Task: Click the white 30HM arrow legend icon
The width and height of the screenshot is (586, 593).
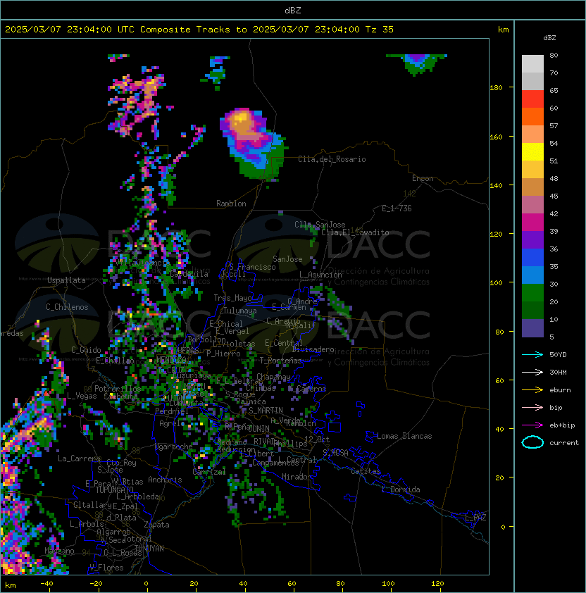Action: pos(532,373)
